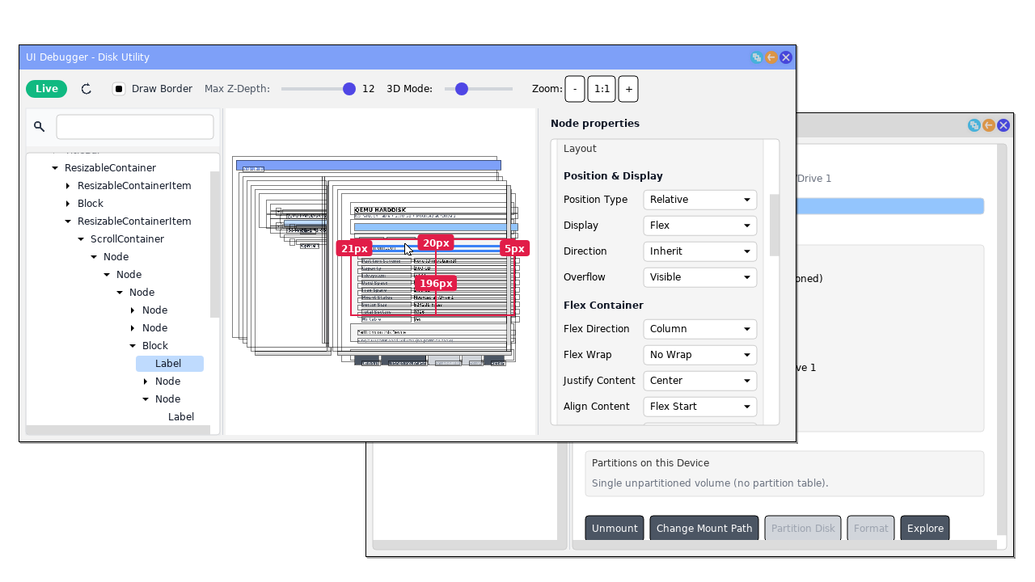The height and width of the screenshot is (582, 1035).
Task: Adjust the Max Z-Depth slider
Action: click(319, 89)
